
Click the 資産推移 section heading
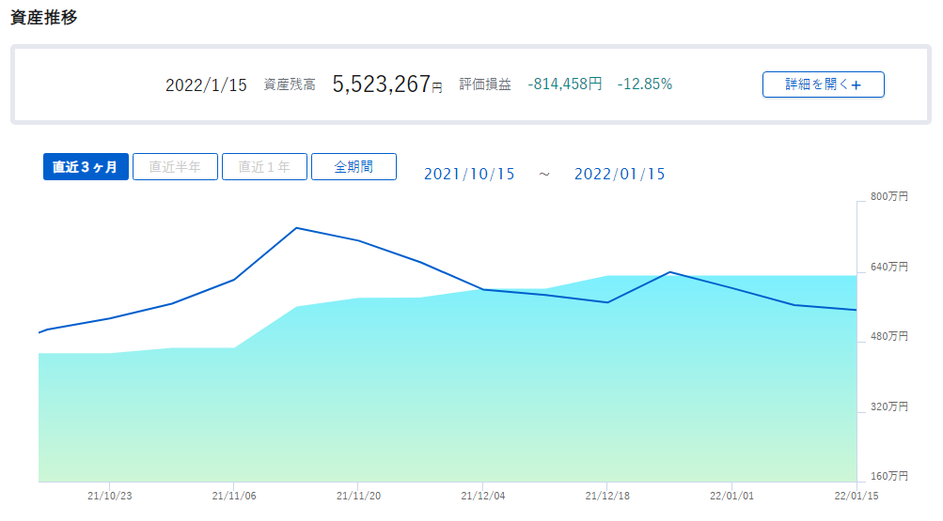point(44,18)
